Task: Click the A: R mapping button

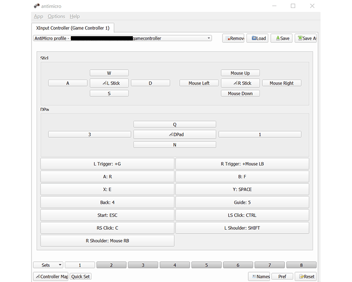Action: point(107,177)
